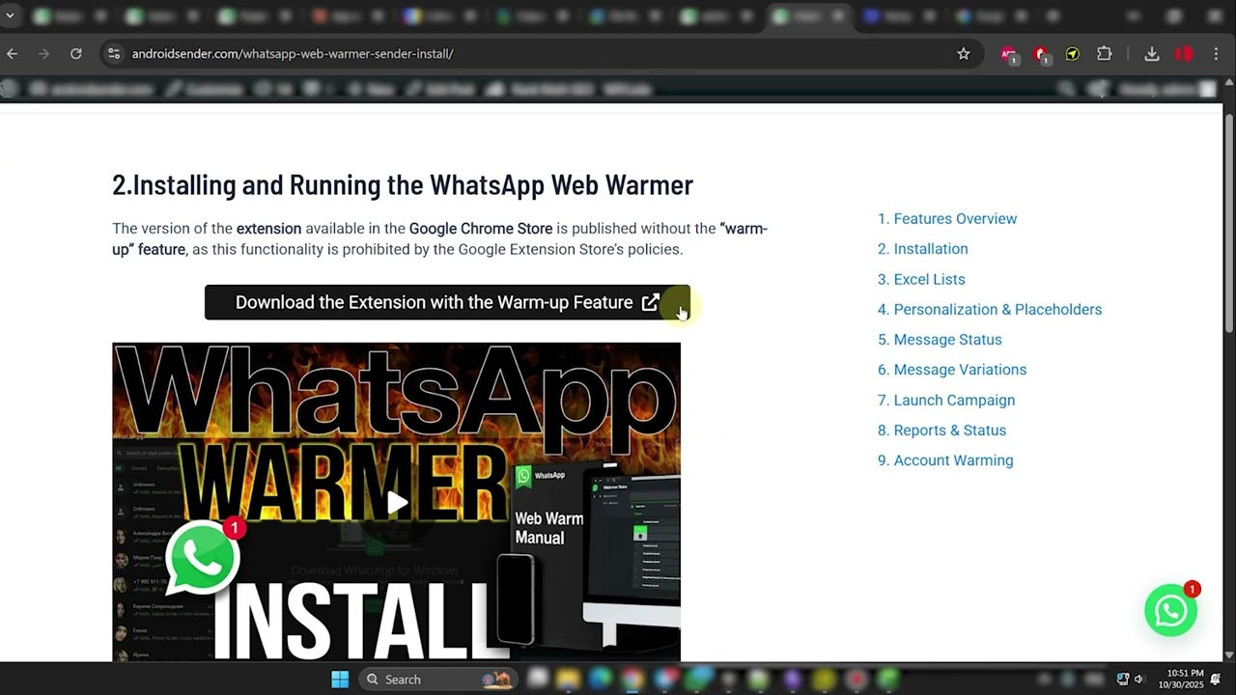The height and width of the screenshot is (695, 1236).
Task: Jump to Reports & Status
Action: [949, 431]
